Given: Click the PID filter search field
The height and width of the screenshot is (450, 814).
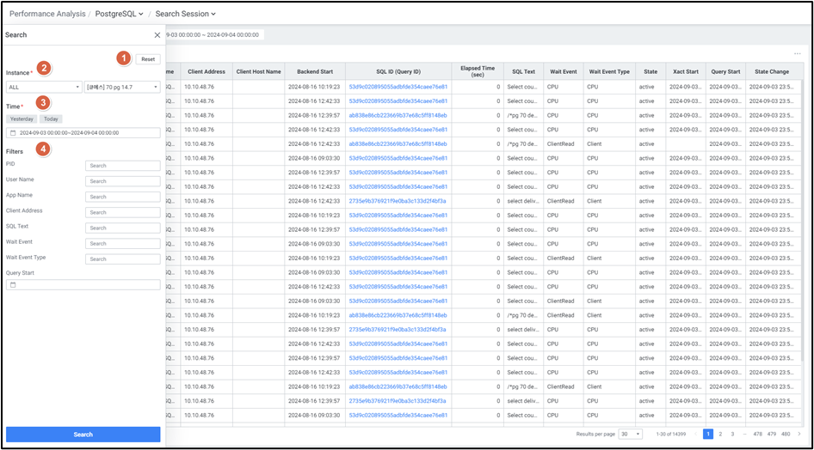Looking at the screenshot, I should (x=122, y=166).
